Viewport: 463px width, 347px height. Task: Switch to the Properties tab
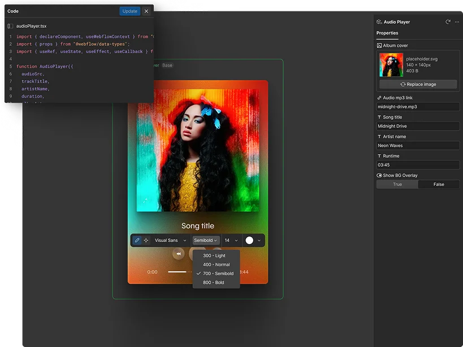(x=387, y=33)
